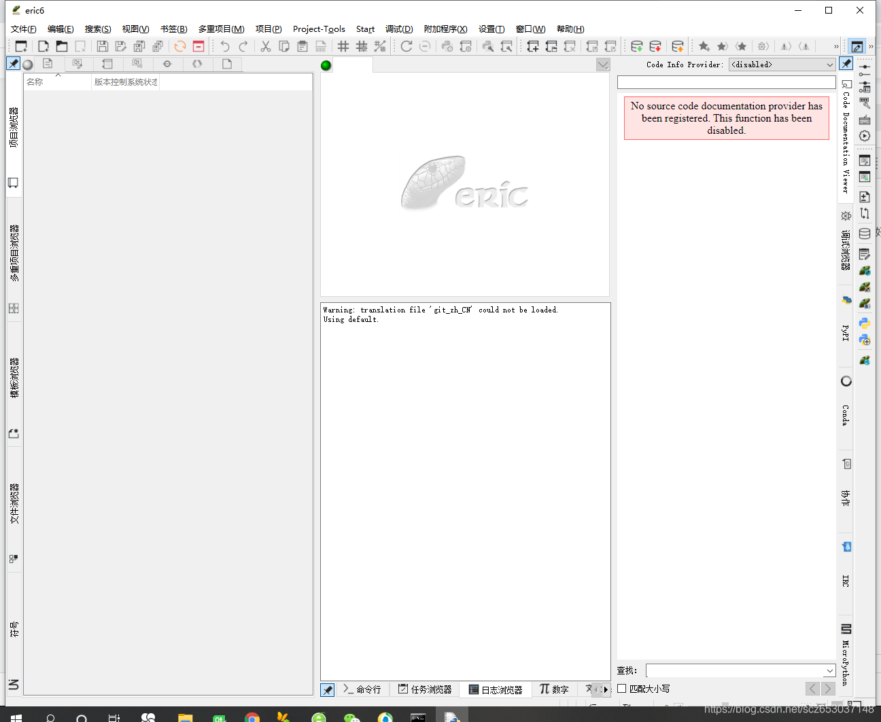Click the Paste clipboard icon

point(303,46)
